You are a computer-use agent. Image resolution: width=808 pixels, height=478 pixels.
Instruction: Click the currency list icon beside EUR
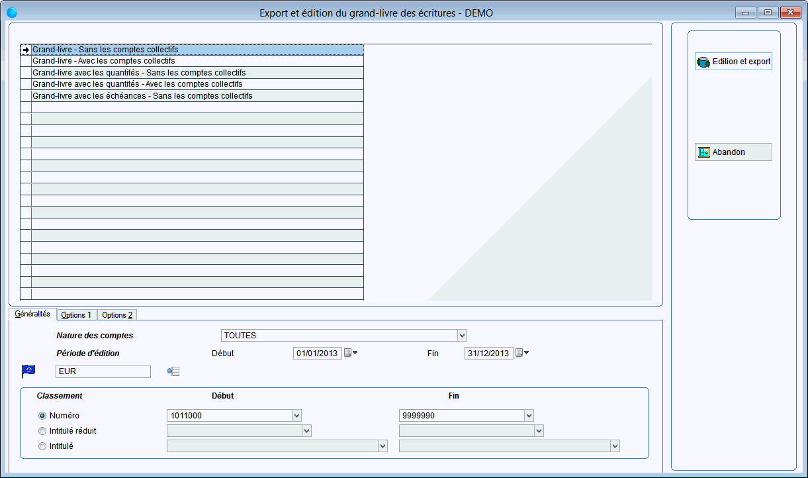point(173,371)
